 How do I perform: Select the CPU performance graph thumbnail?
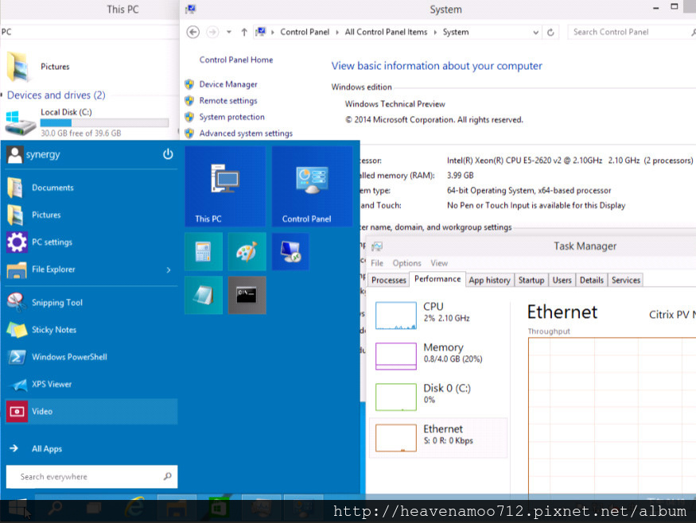click(x=395, y=316)
